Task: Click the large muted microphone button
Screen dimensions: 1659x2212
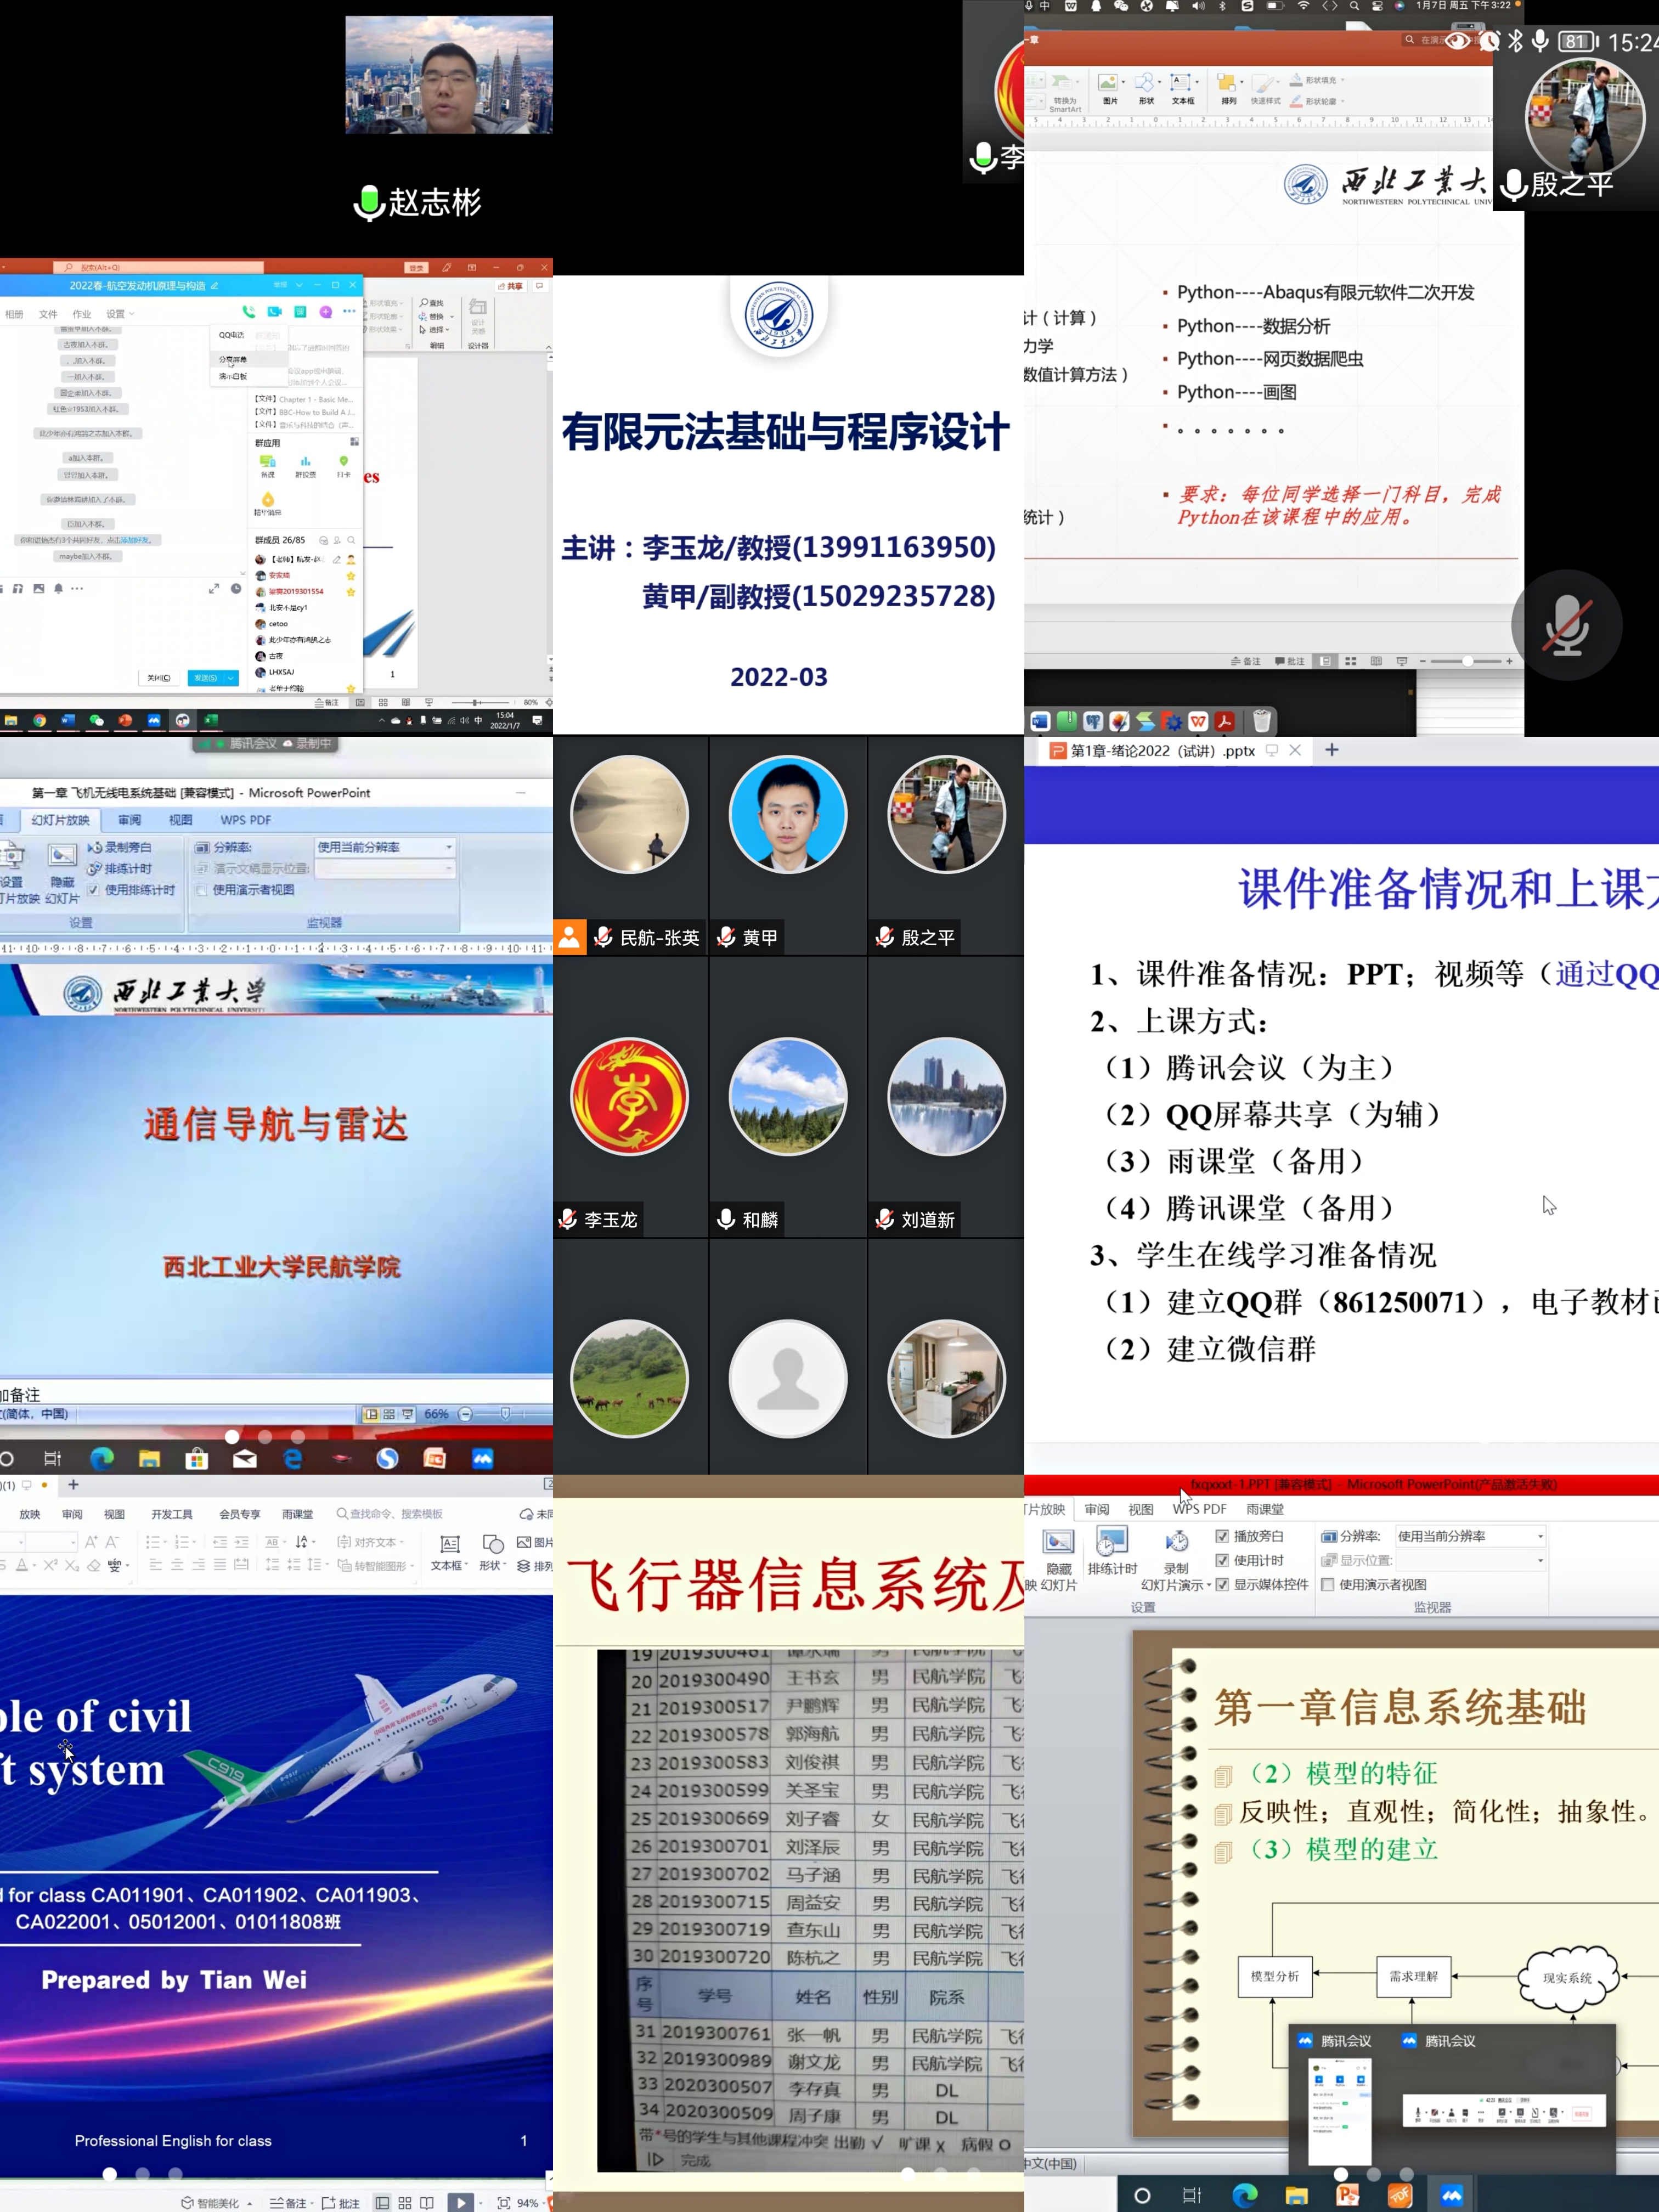Action: pos(1566,626)
